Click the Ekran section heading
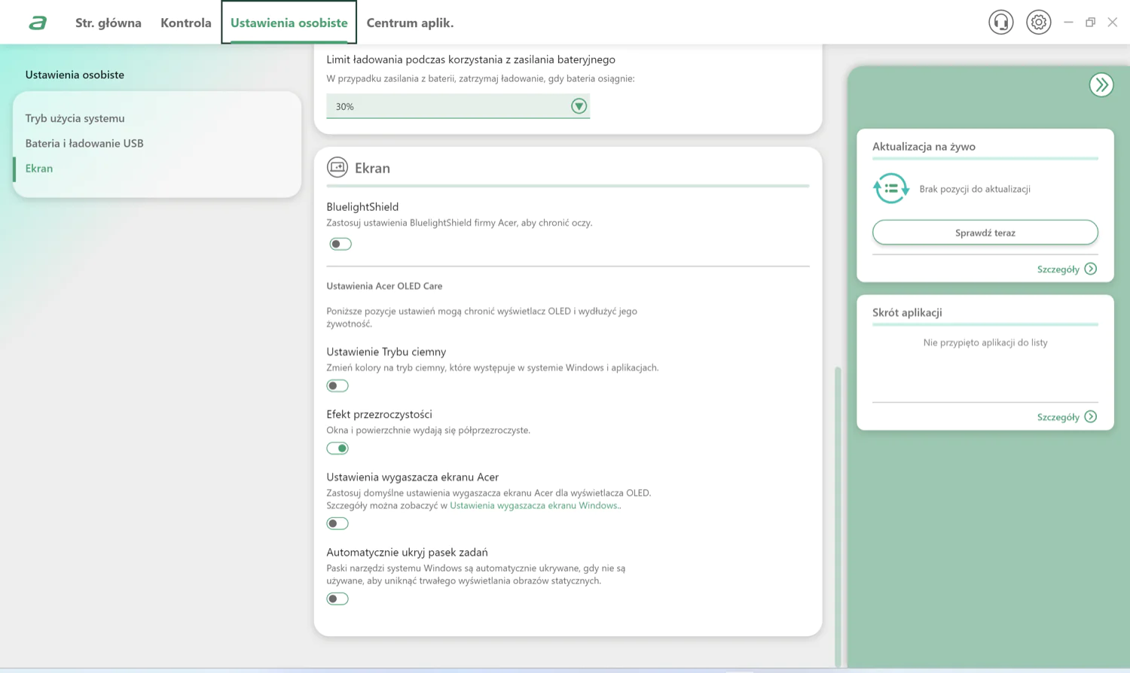1130x673 pixels. click(x=372, y=168)
